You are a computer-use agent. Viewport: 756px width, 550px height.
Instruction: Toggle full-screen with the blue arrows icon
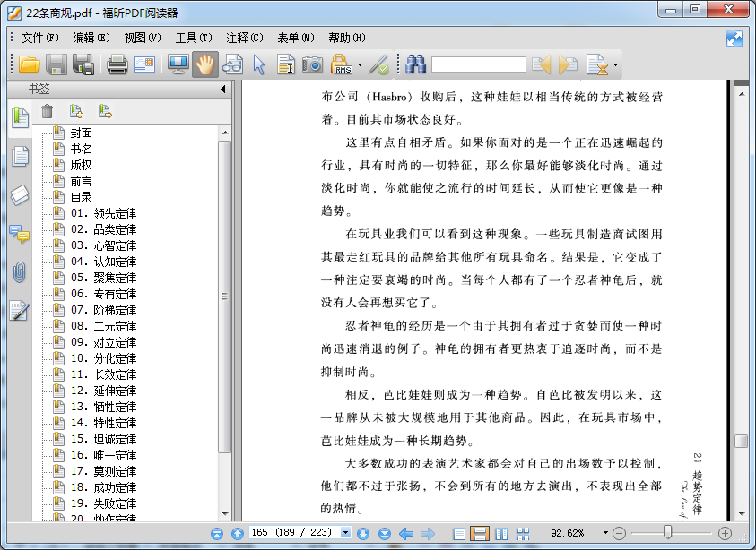[x=734, y=39]
